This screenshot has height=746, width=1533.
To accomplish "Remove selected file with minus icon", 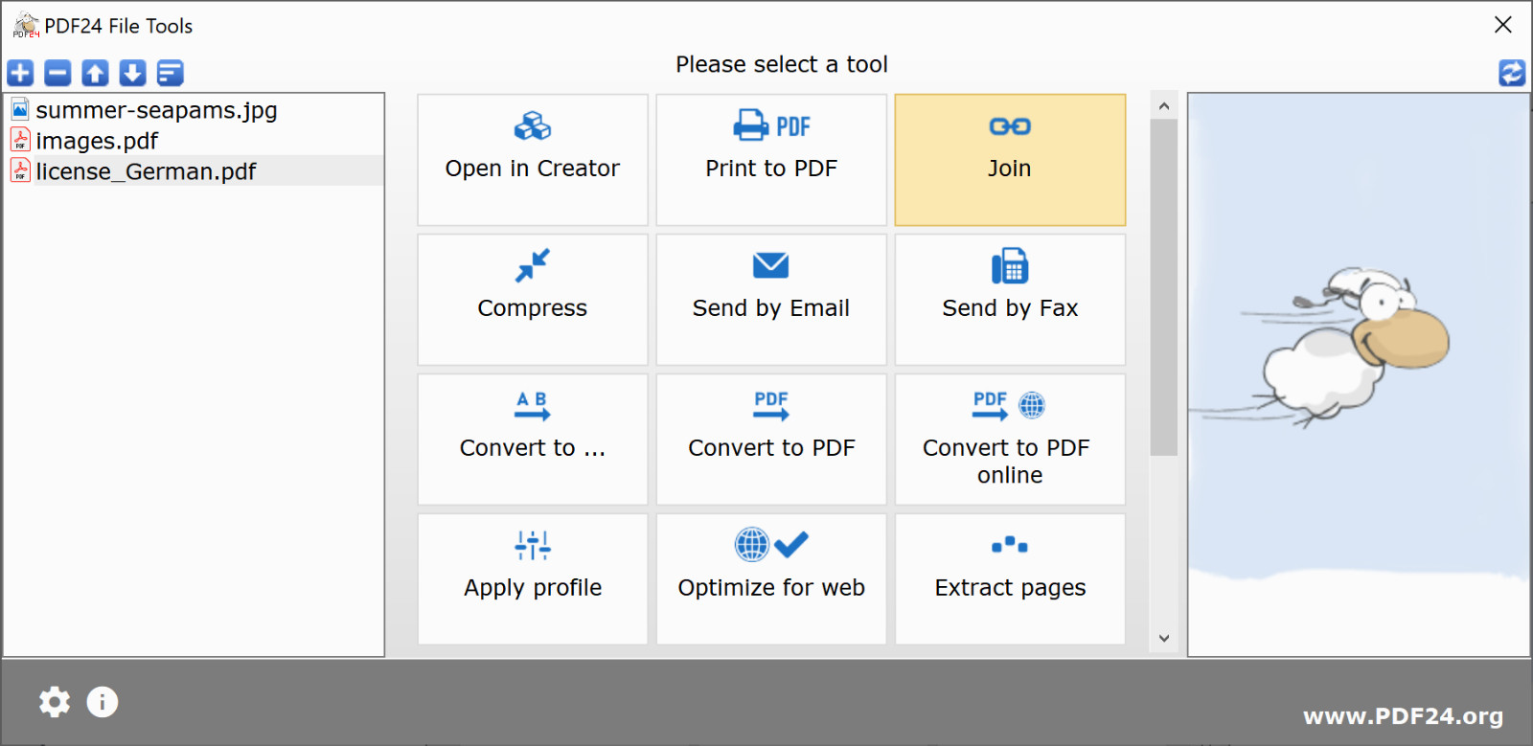I will tap(57, 73).
